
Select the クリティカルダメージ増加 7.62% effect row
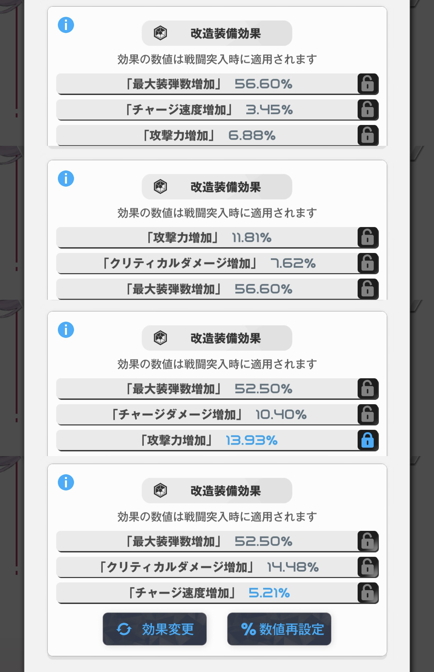tap(208, 263)
